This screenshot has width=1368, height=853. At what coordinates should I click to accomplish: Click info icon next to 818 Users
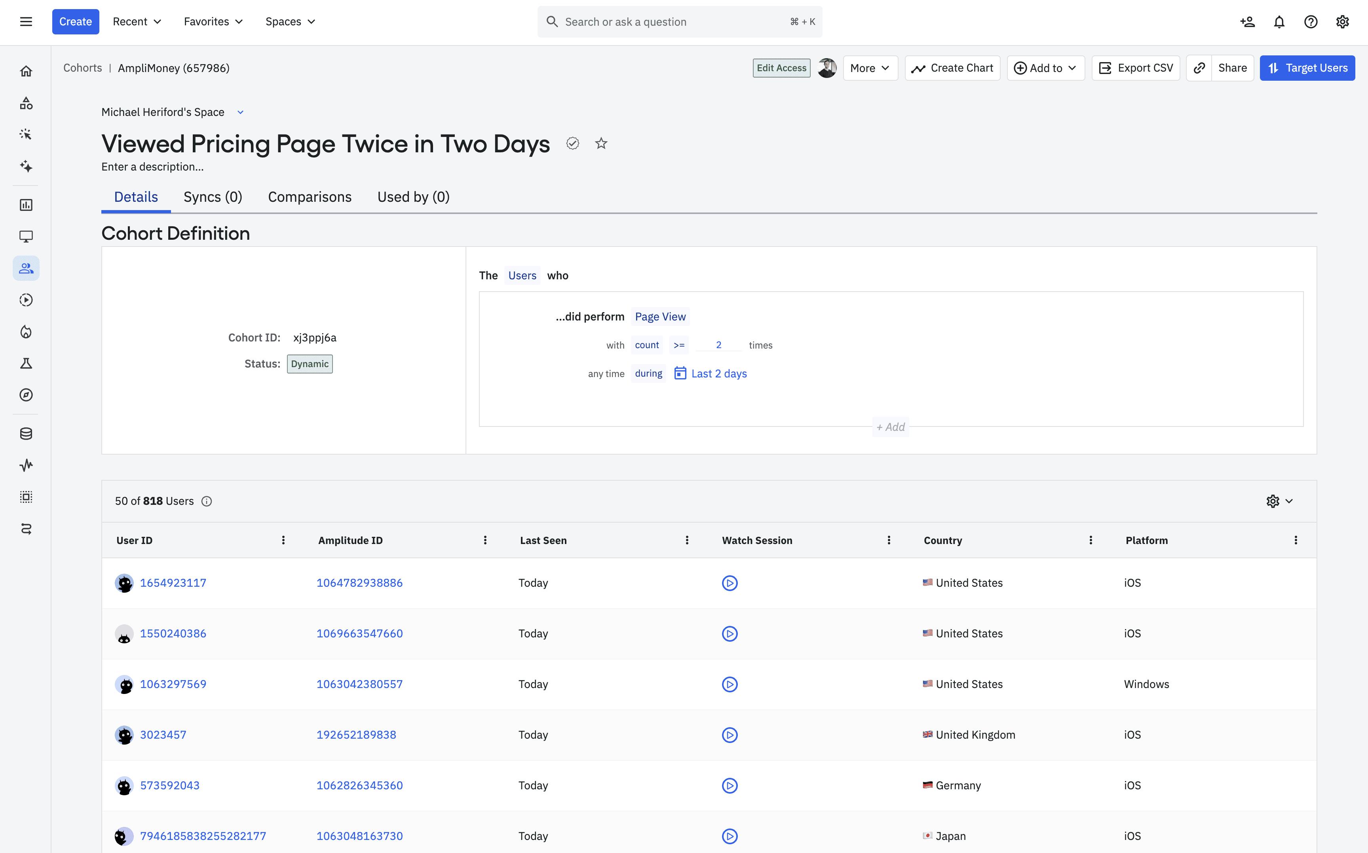pyautogui.click(x=207, y=502)
